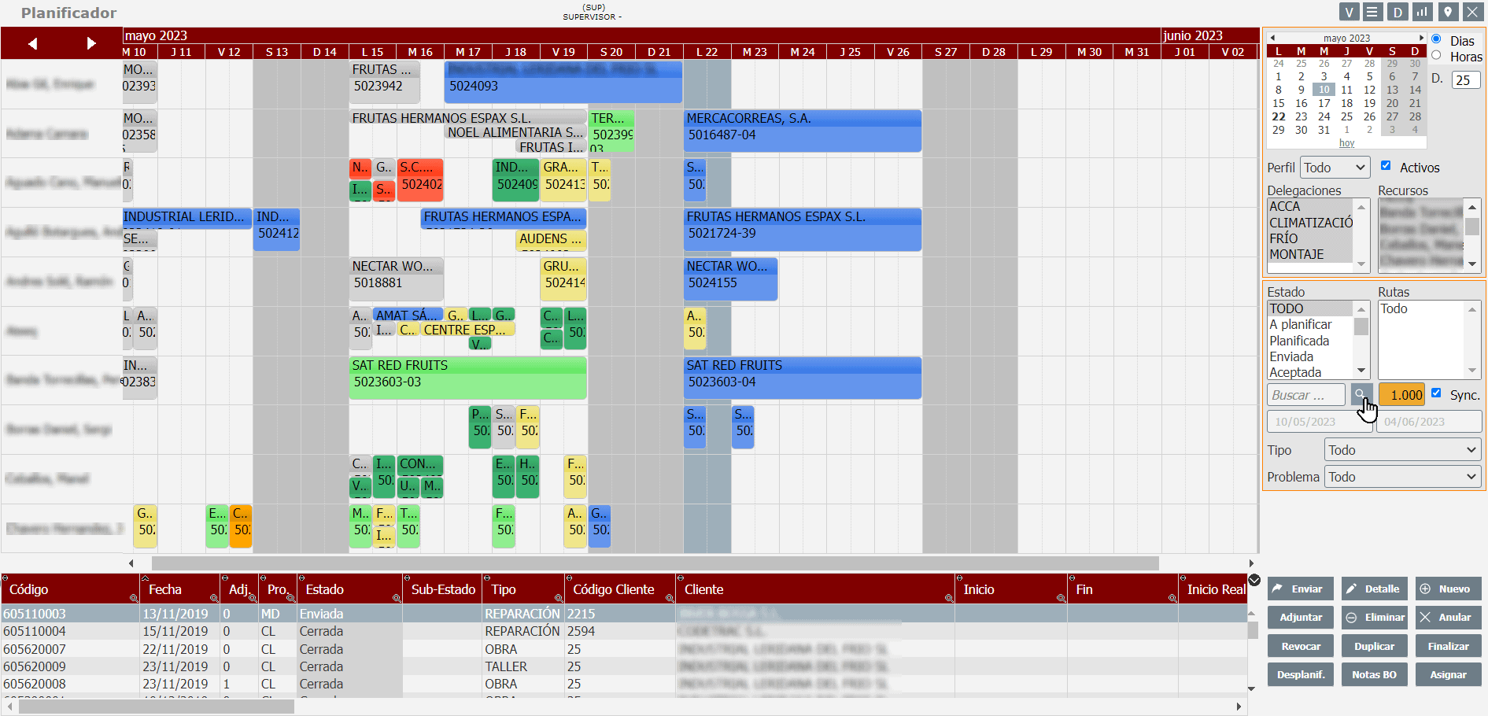Viewport: 1488px width, 716px height.
Task: Go to next period with right arrow
Action: pos(91,43)
